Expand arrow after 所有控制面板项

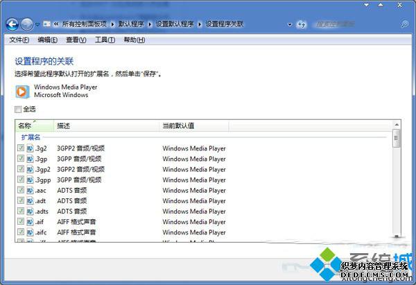tap(112, 24)
